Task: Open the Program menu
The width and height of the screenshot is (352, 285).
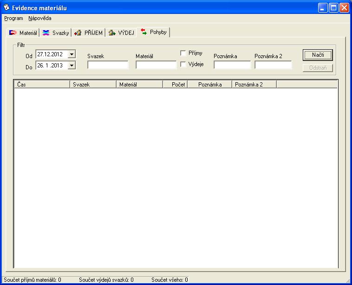Action: [x=13, y=19]
